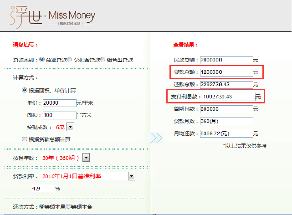The image size is (292, 215).
Task: Select 根据面积、单价计算 calculation method
Action: pos(25,90)
